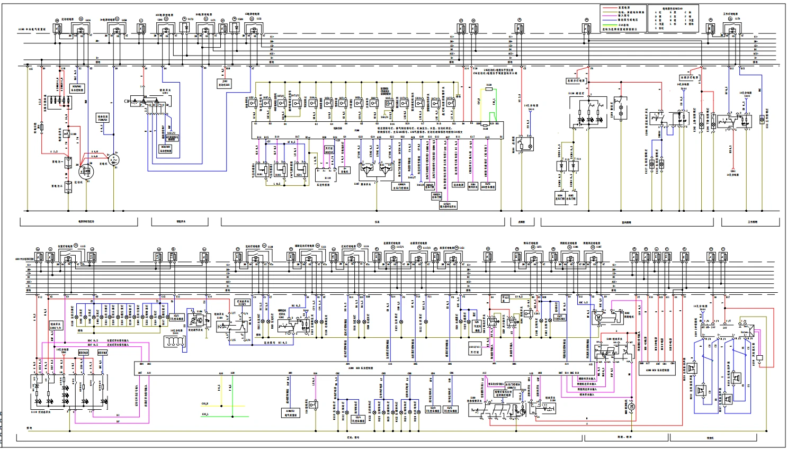
Task: Click the J182 engine ECU box
Action: [x=225, y=83]
